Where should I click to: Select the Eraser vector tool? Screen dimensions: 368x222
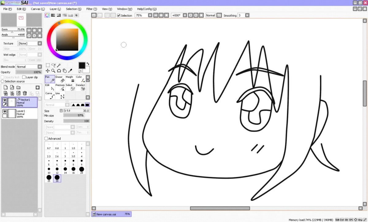[60, 79]
